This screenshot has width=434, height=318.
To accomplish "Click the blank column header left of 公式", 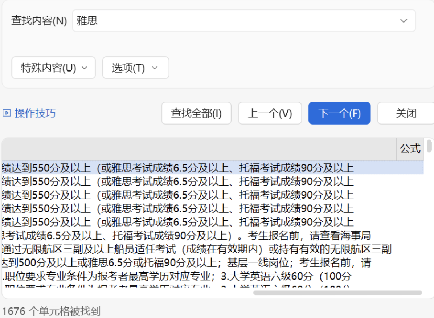I will (199, 149).
